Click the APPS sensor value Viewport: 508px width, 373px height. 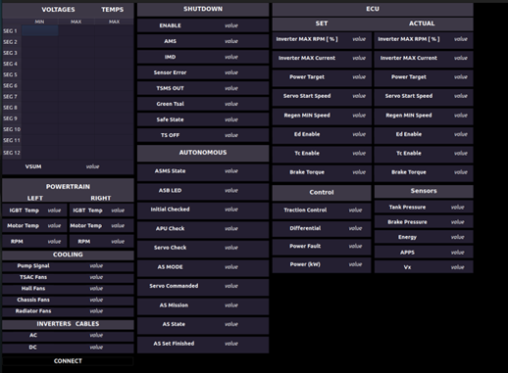[458, 253]
